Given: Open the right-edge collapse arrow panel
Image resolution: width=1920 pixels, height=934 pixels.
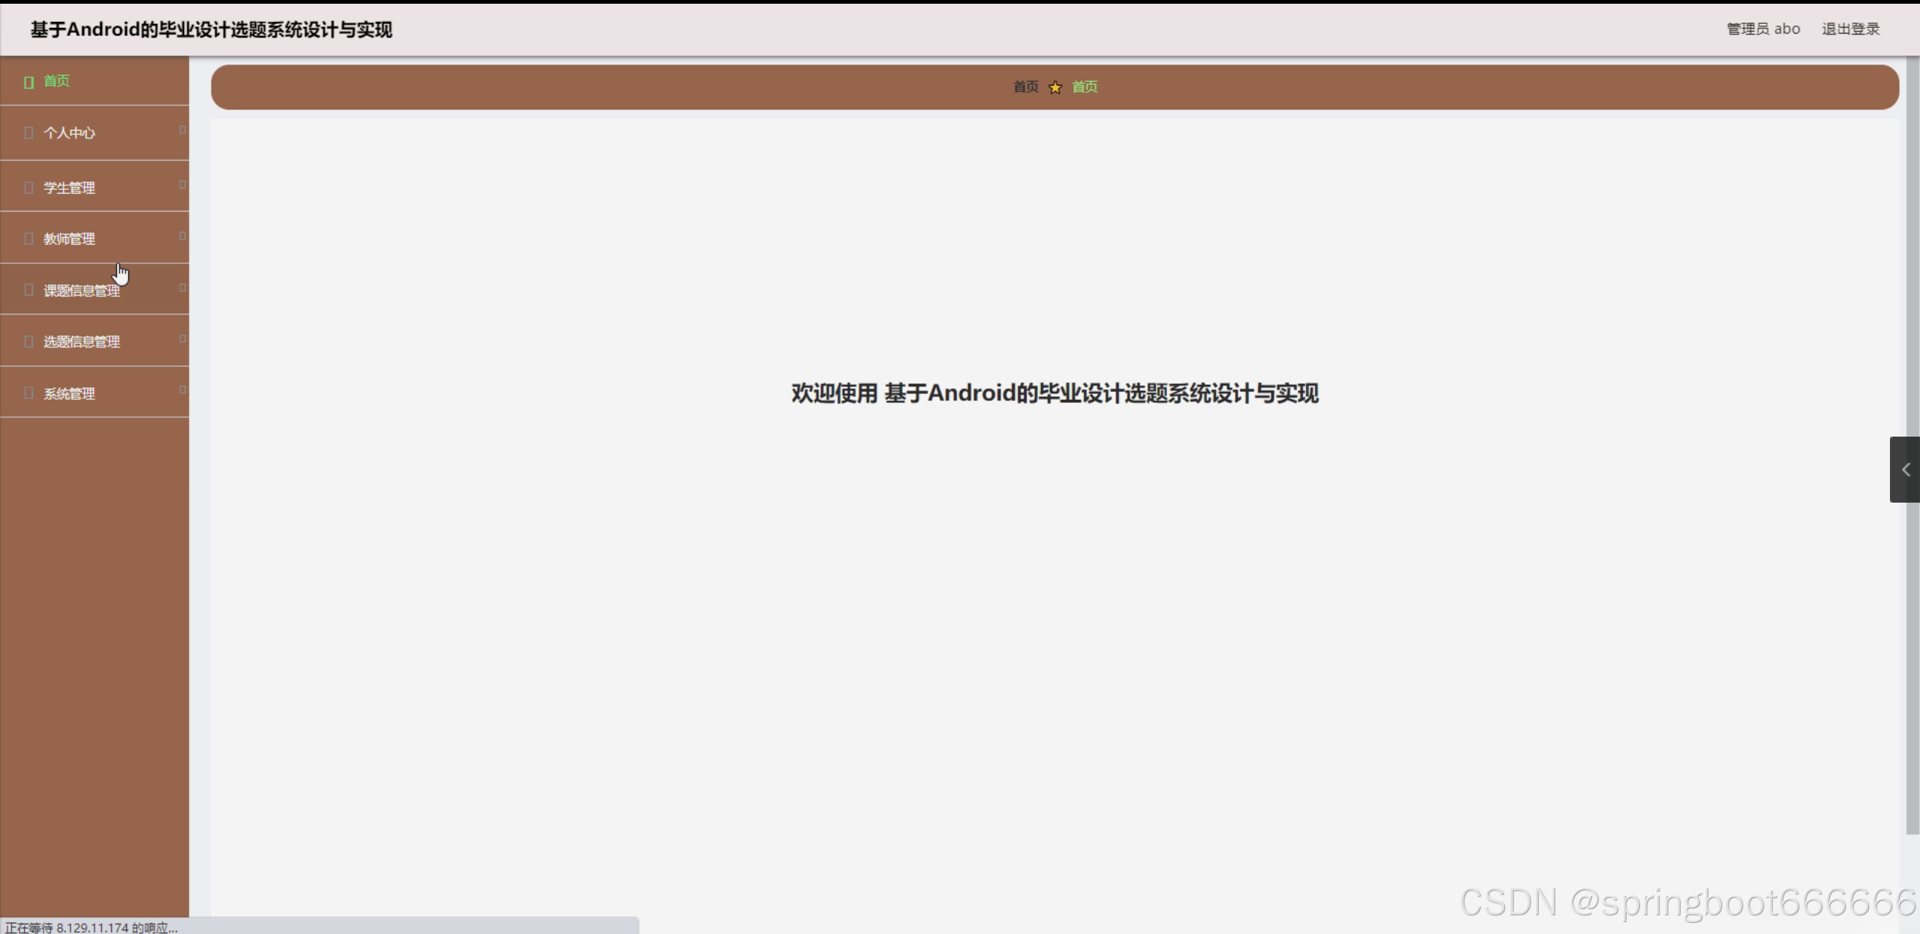Looking at the screenshot, I should tap(1904, 470).
